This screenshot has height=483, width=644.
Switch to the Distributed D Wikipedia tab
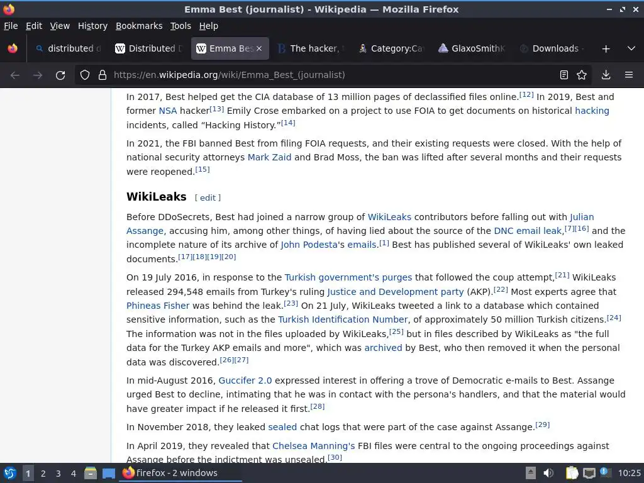tap(148, 48)
